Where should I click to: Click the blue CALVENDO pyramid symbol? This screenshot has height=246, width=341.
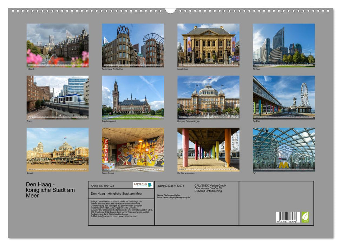(x=149, y=185)
